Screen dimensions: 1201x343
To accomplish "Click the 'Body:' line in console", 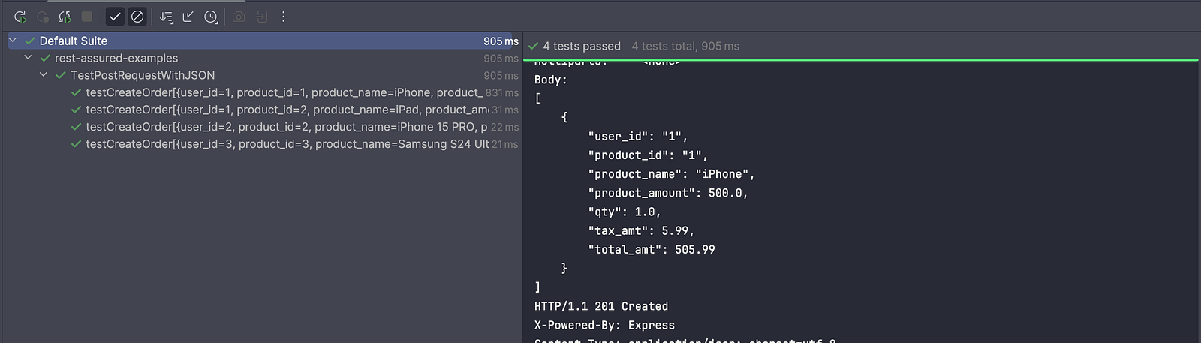I will [x=551, y=80].
